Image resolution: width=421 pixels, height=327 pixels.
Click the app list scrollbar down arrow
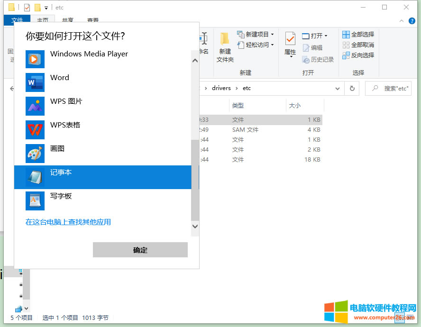click(x=195, y=227)
